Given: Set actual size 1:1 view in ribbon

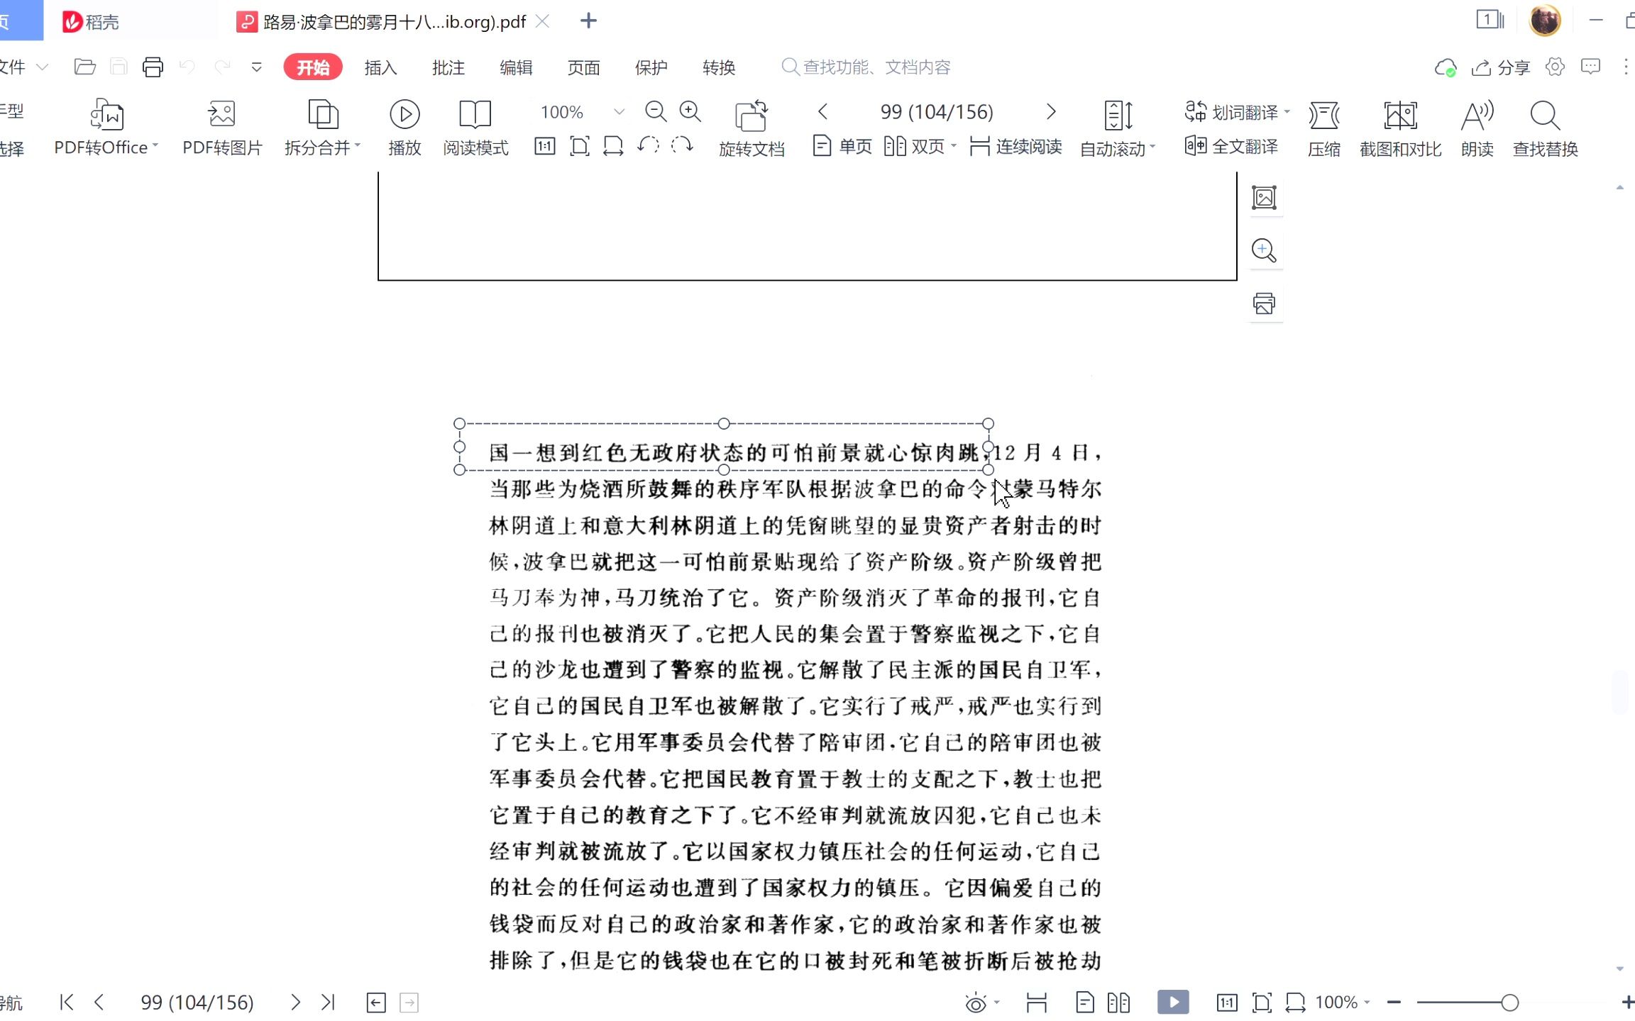Looking at the screenshot, I should [545, 147].
